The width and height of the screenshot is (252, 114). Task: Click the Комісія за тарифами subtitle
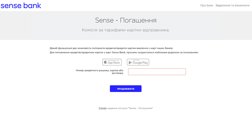[126, 30]
